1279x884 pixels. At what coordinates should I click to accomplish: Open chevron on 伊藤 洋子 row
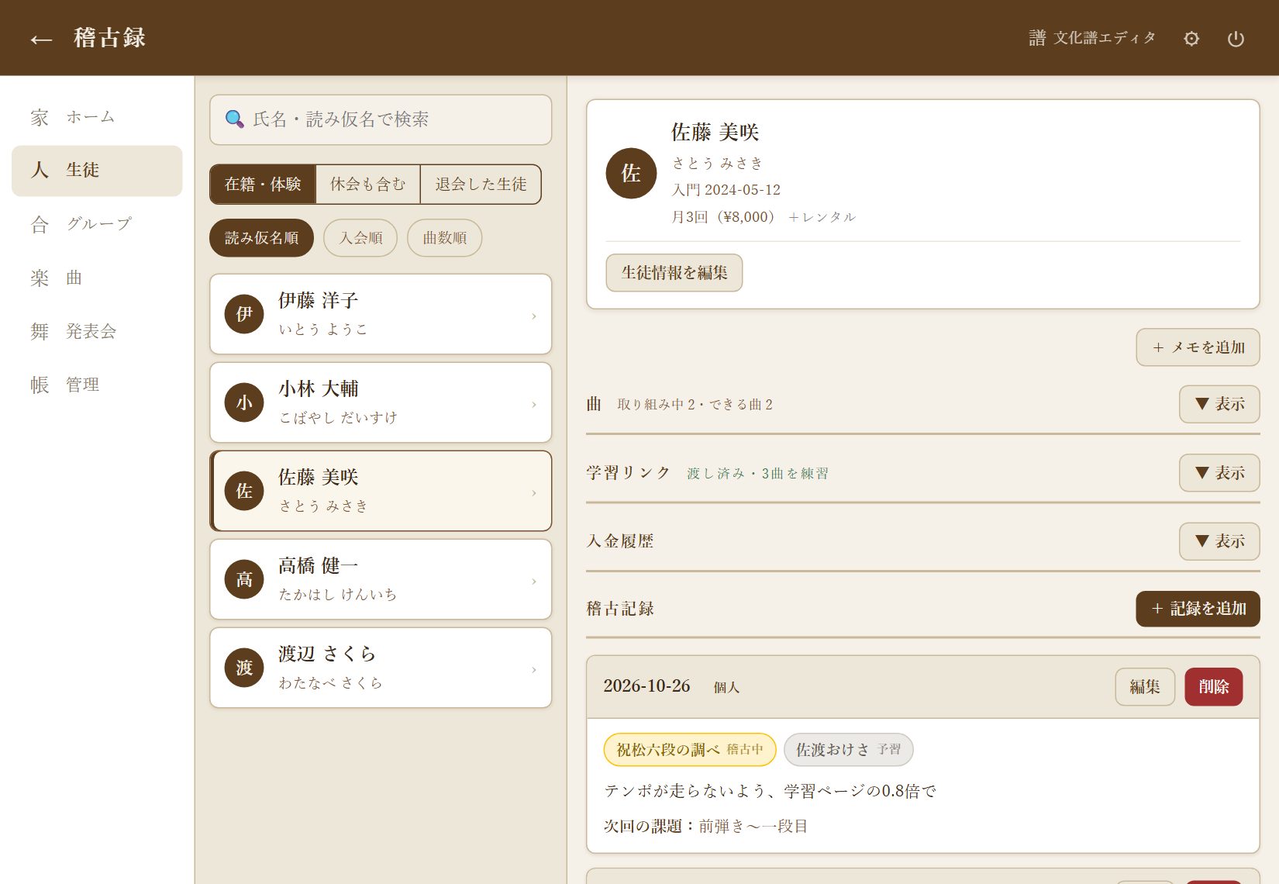pyautogui.click(x=534, y=316)
